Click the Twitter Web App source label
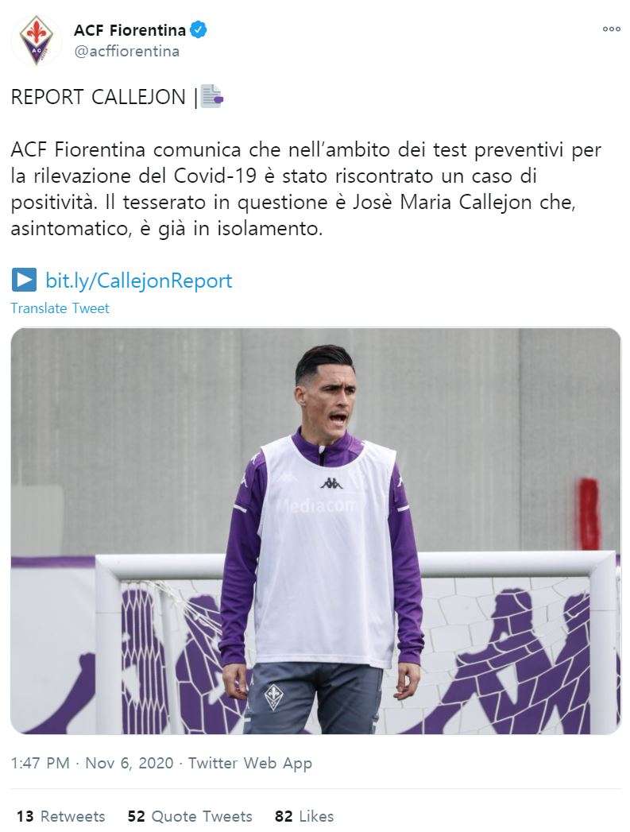630x832 pixels. click(250, 763)
